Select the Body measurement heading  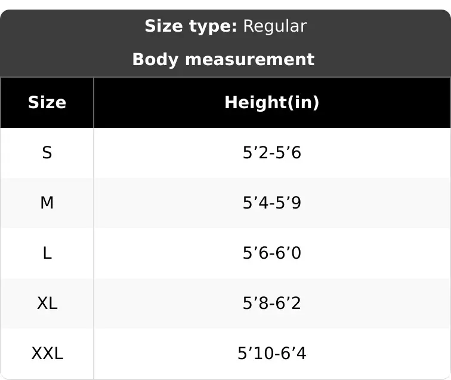[x=223, y=59]
